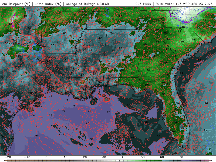
Task: Click the '30' color scale label
Action: 104,157
